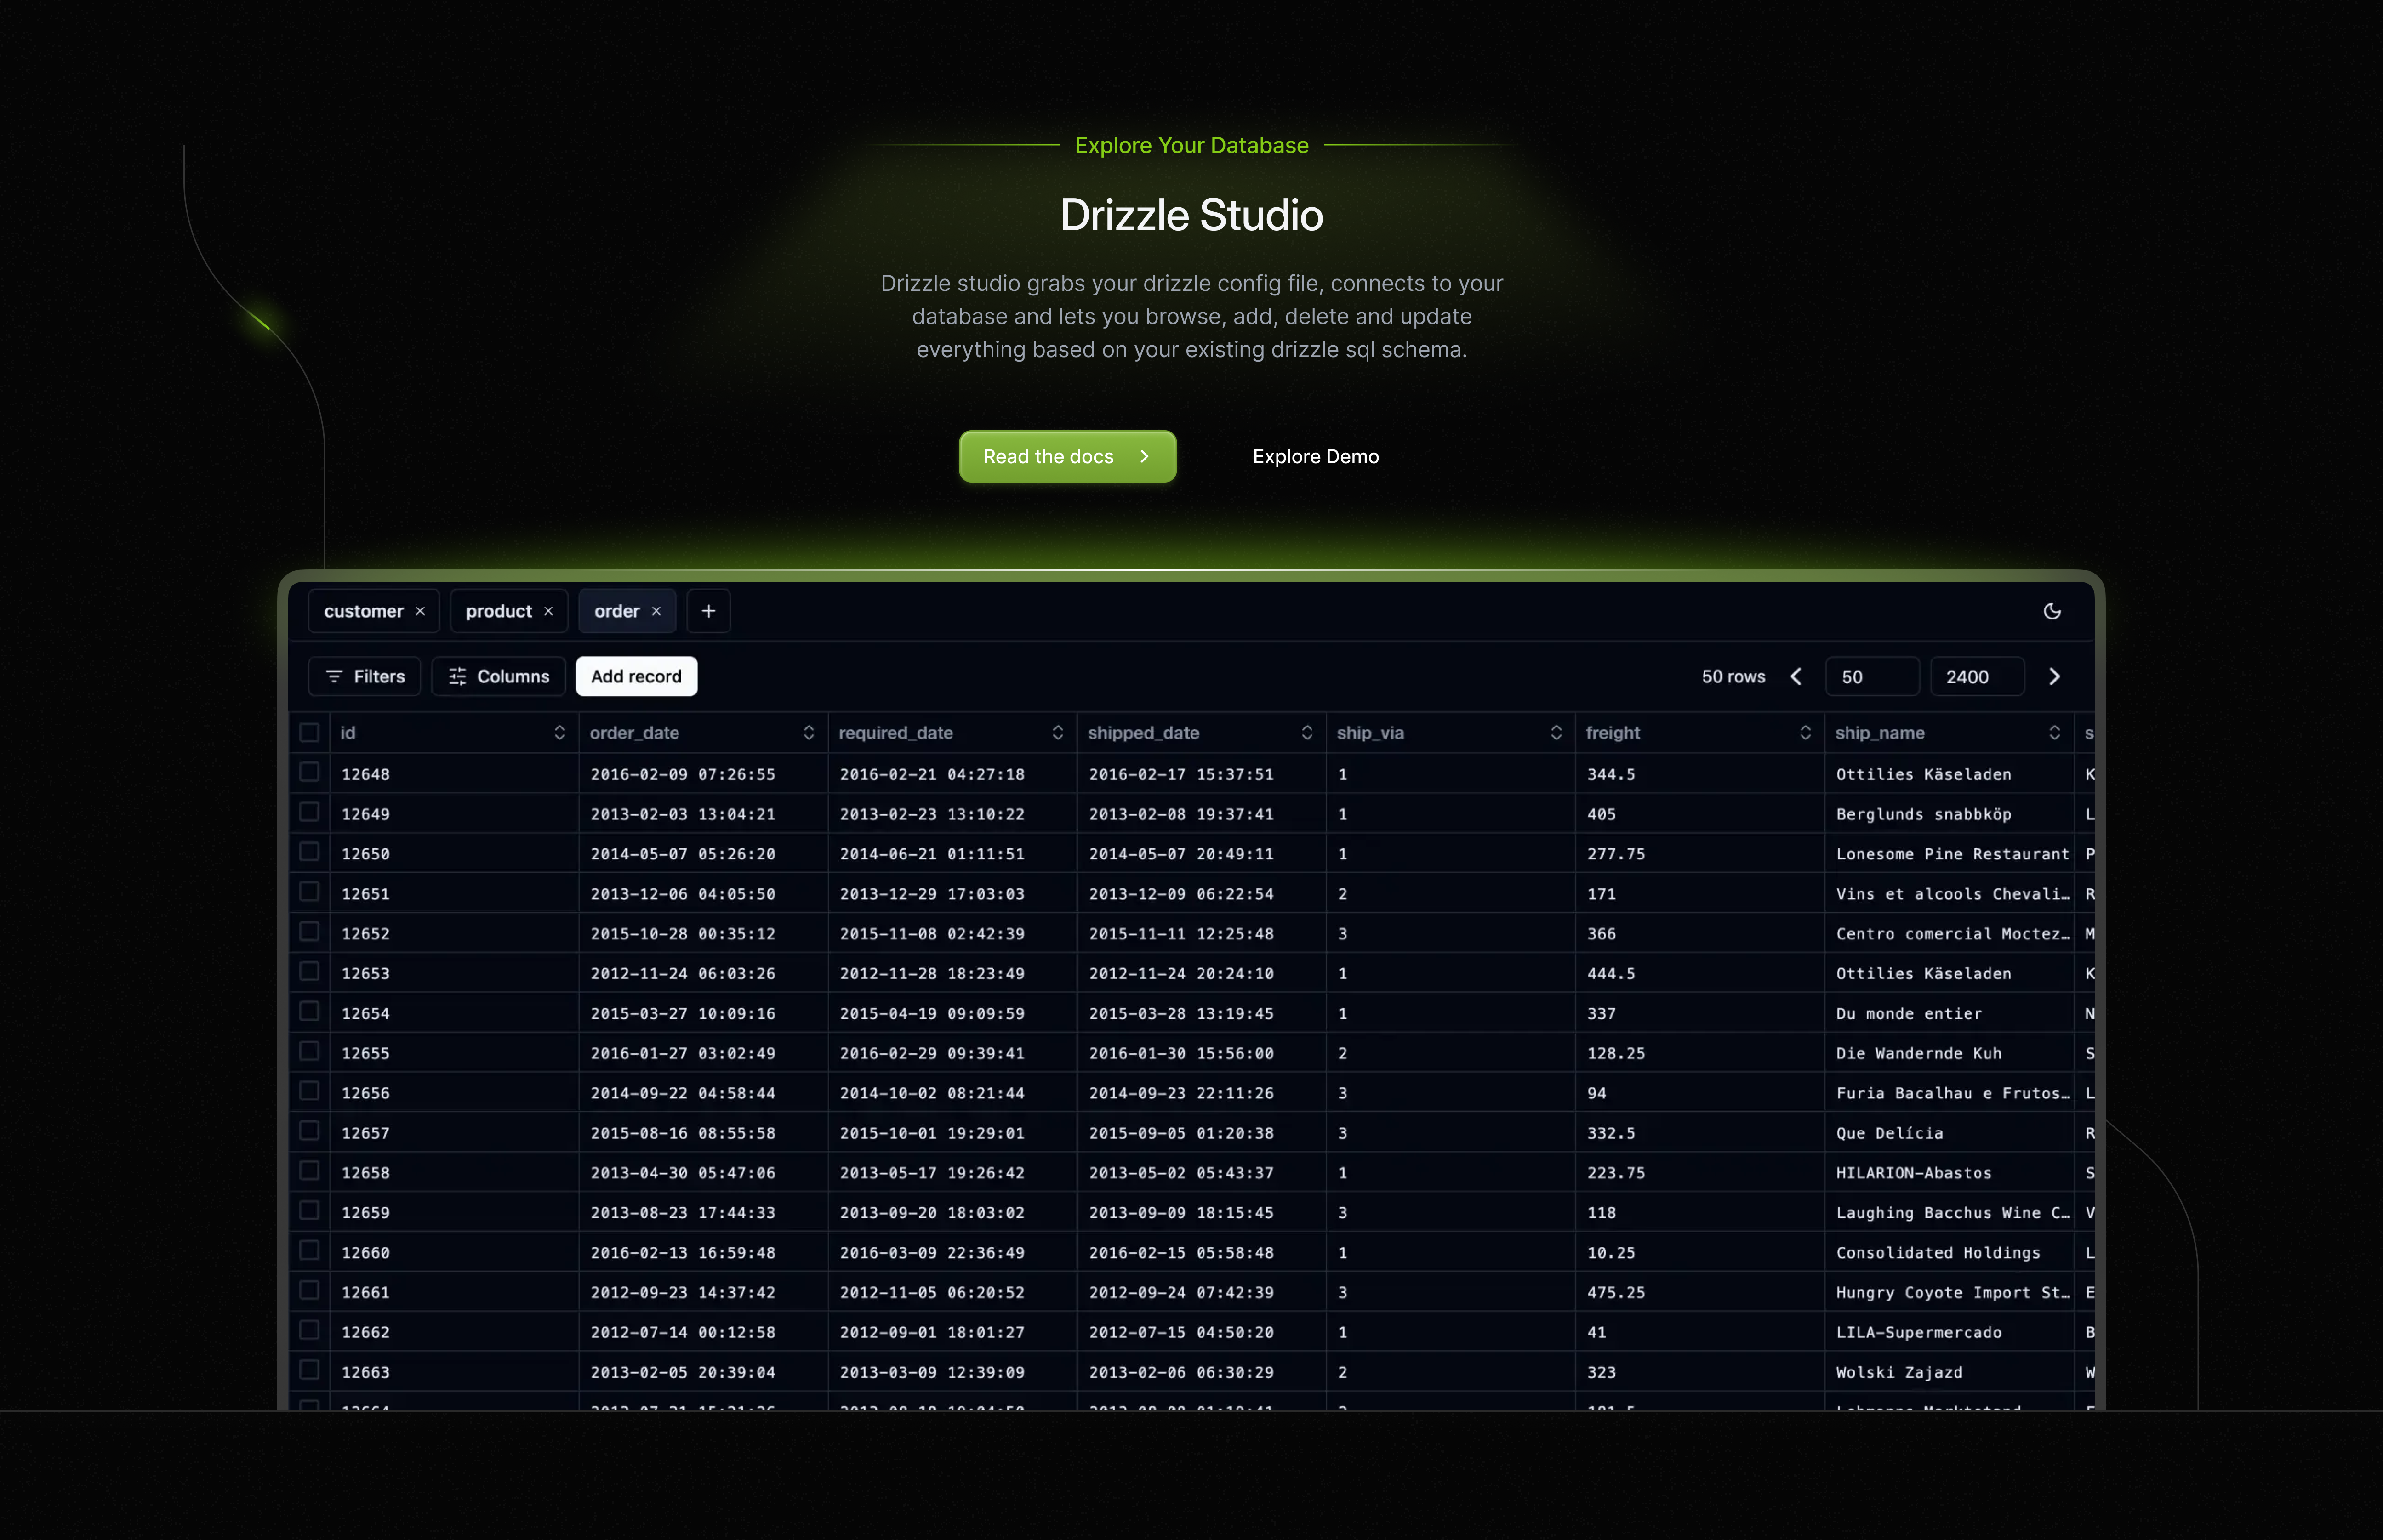The width and height of the screenshot is (2383, 1540).
Task: Open the Explore Demo link
Action: [1315, 457]
